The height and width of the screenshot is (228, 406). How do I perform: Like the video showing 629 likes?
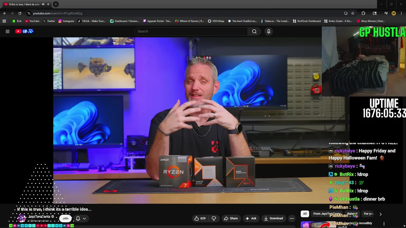(200, 218)
